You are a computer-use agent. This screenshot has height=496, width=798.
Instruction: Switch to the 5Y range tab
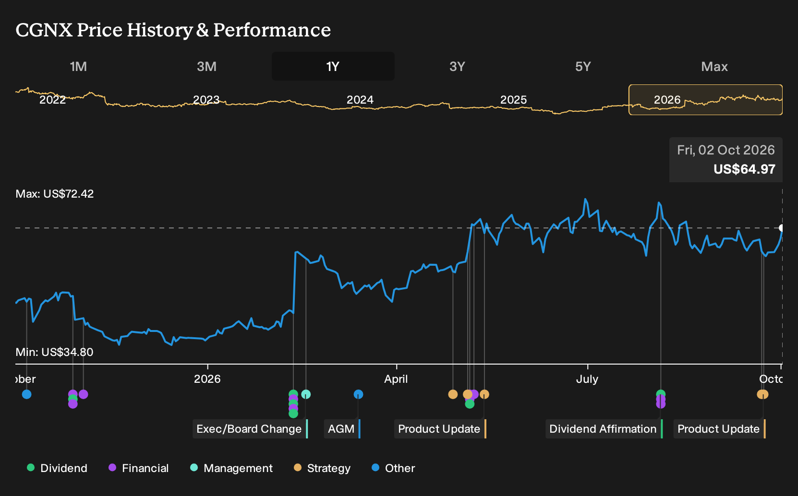coord(583,66)
